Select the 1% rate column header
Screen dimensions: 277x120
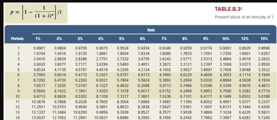pos(38,39)
